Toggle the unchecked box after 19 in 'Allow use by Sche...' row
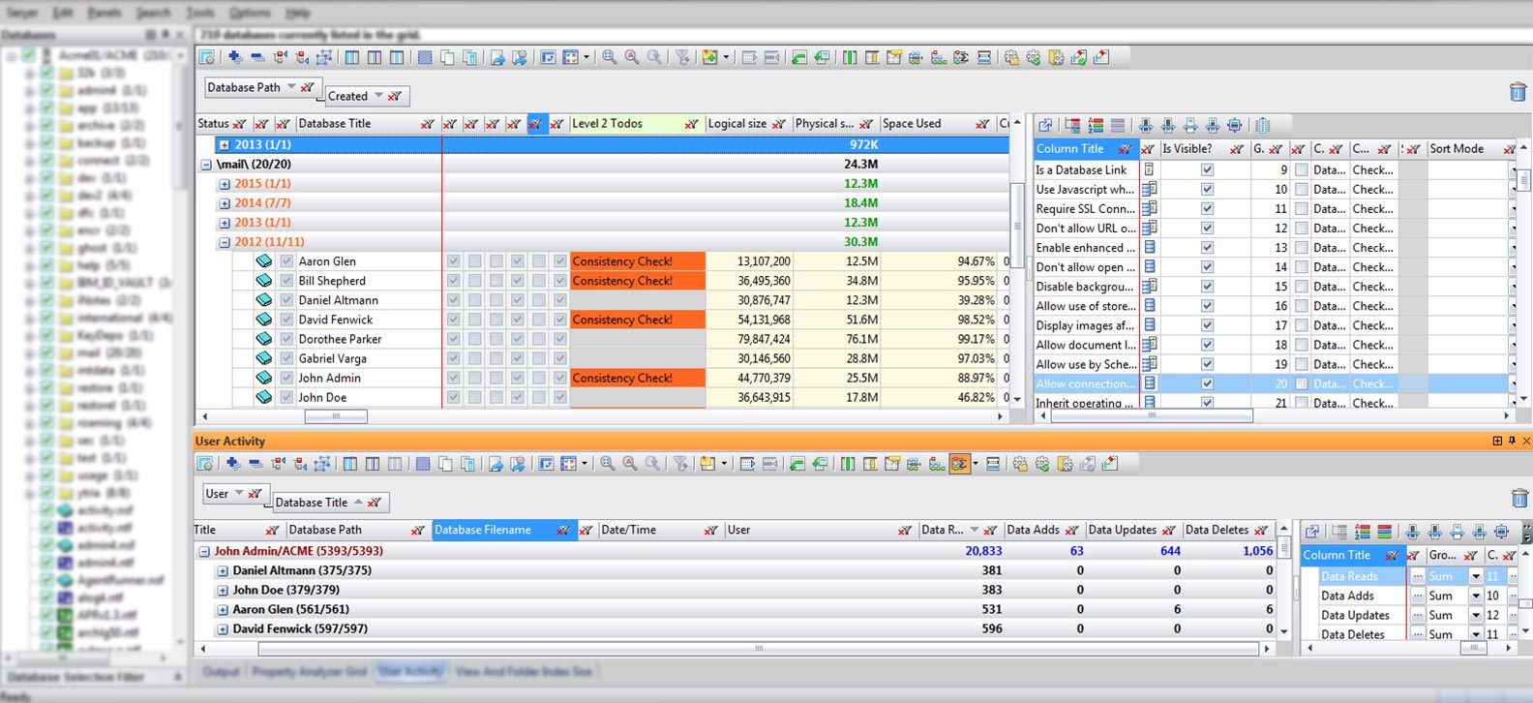1533x703 pixels. point(1302,364)
